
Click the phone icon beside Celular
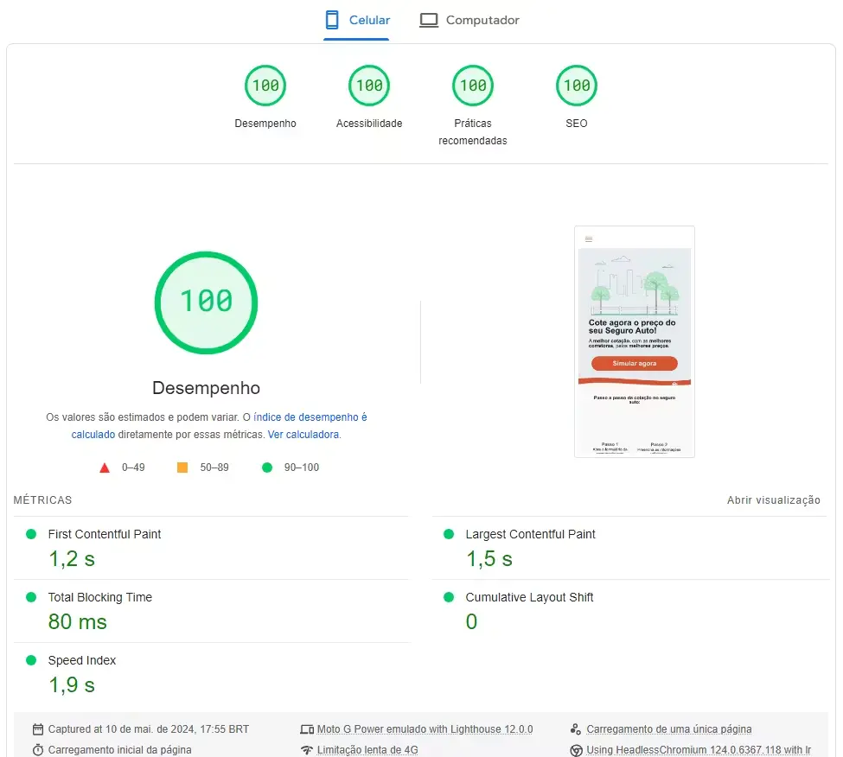[331, 19]
